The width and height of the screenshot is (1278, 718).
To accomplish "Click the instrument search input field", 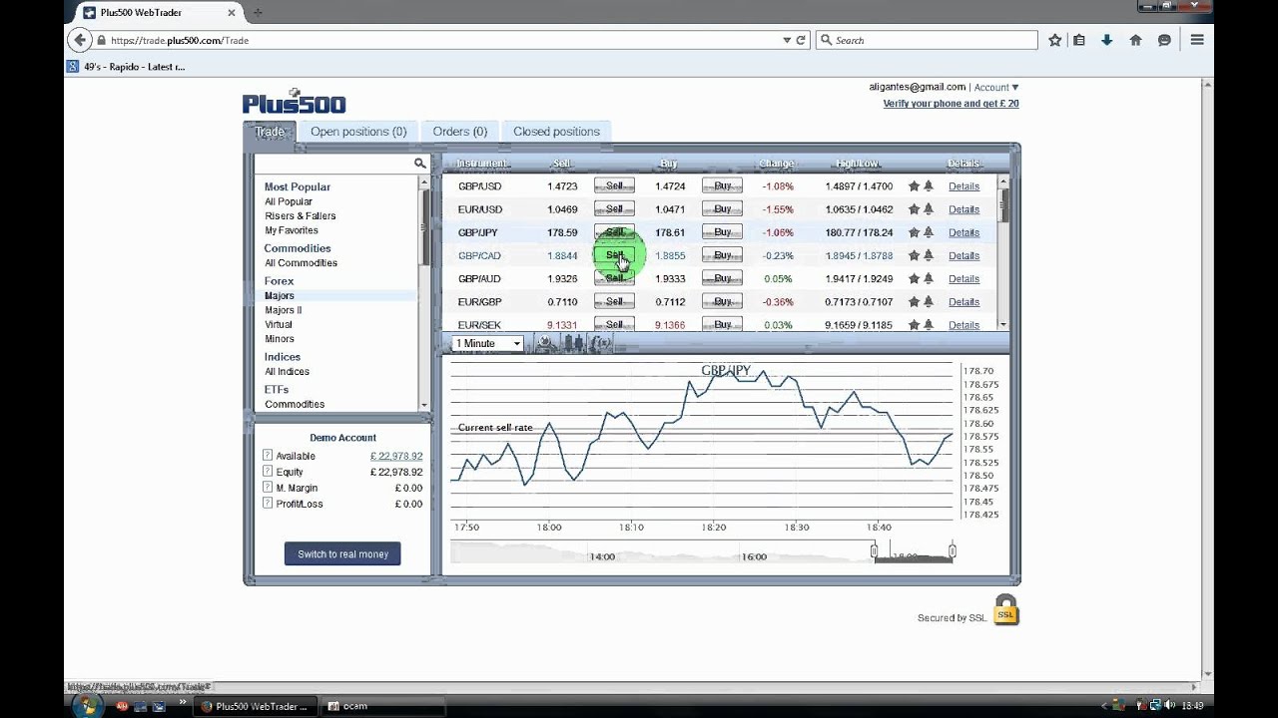I will click(x=333, y=164).
